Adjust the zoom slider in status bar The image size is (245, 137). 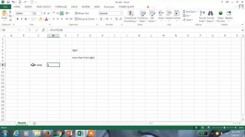224,127
